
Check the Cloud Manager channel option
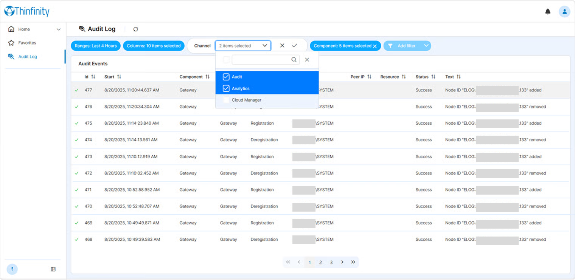pos(226,100)
